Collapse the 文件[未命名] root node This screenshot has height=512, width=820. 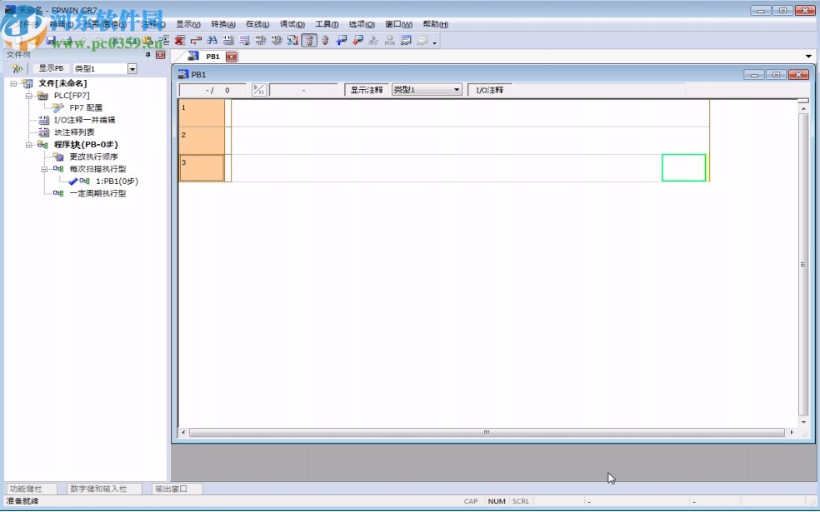pyautogui.click(x=13, y=83)
